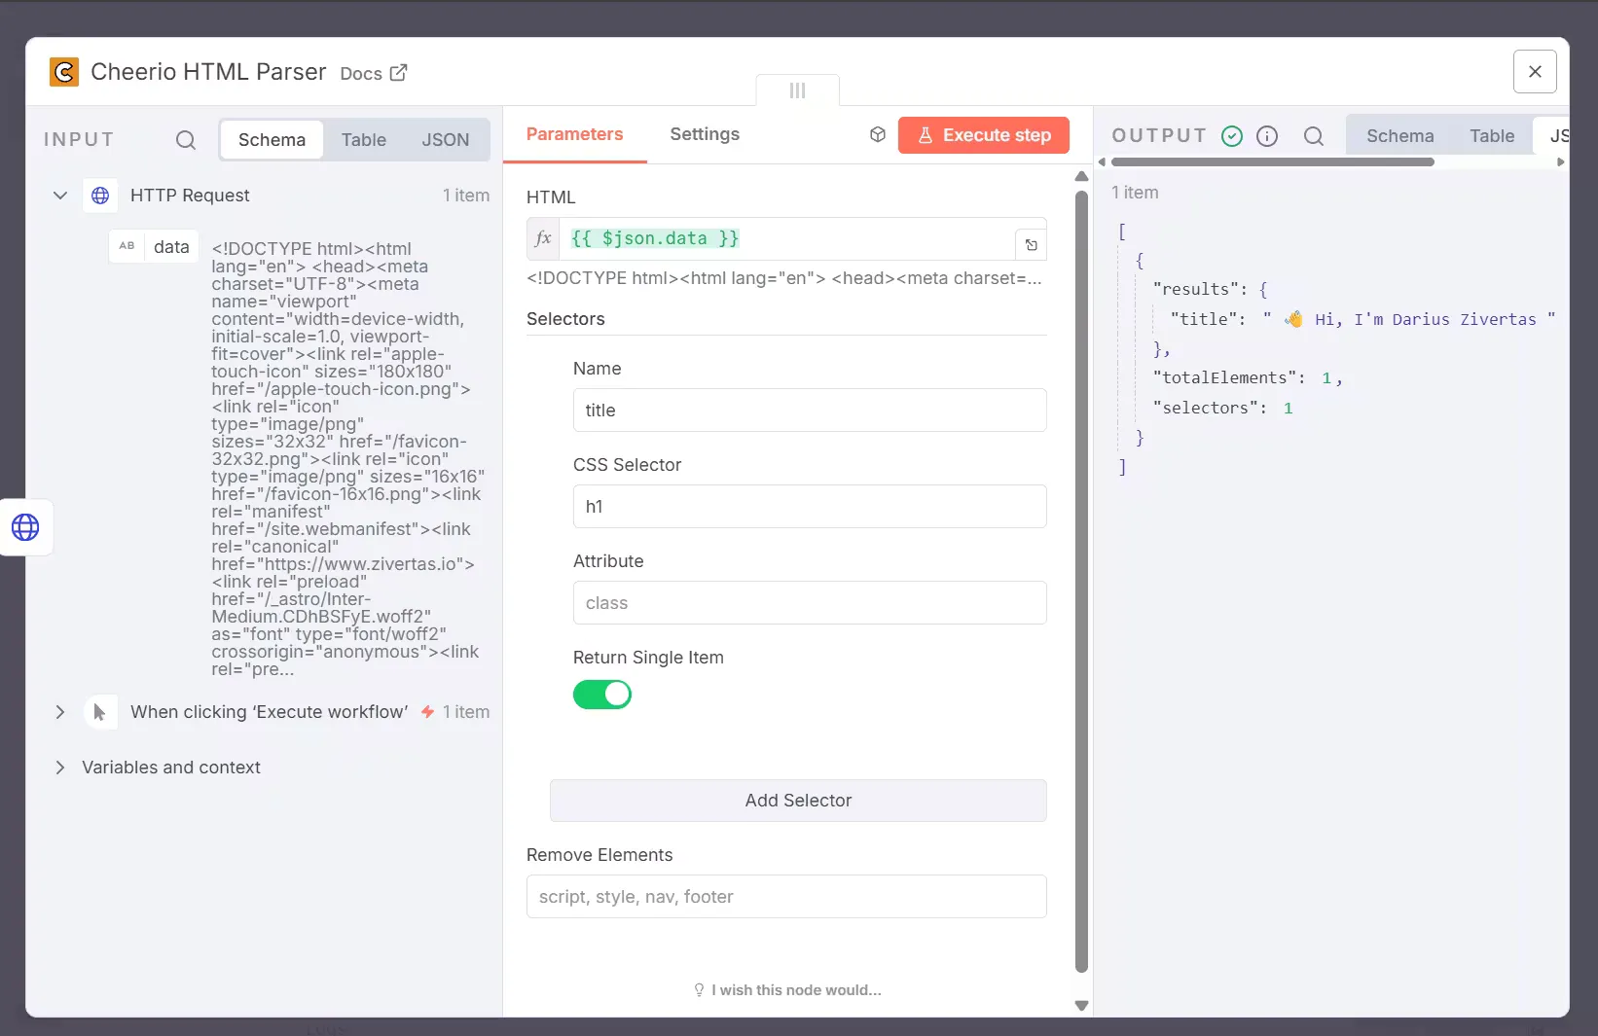This screenshot has width=1598, height=1036.
Task: Open the expression editor expand icon
Action: tap(1031, 244)
